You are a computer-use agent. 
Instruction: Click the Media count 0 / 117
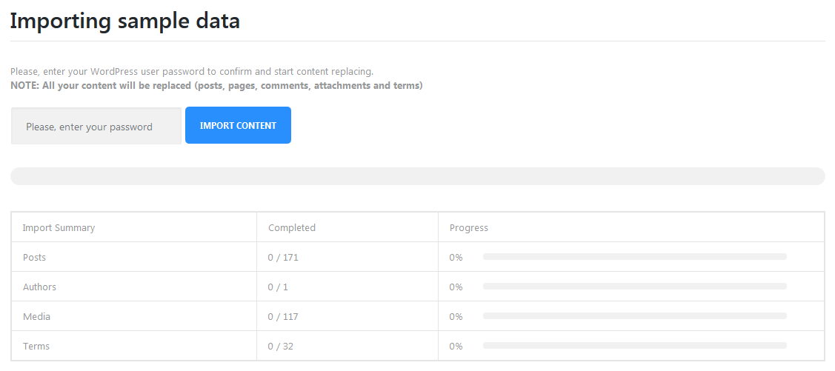click(x=283, y=317)
